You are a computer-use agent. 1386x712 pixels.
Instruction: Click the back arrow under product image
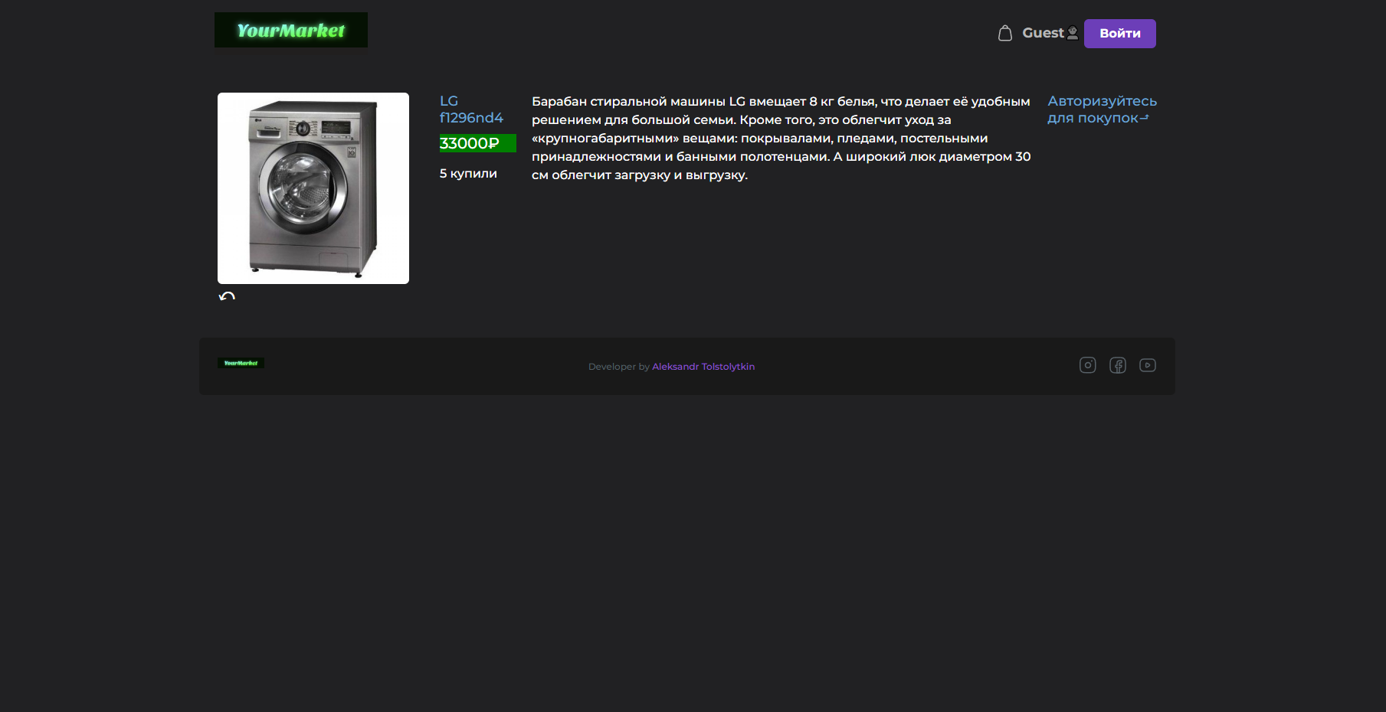[227, 296]
